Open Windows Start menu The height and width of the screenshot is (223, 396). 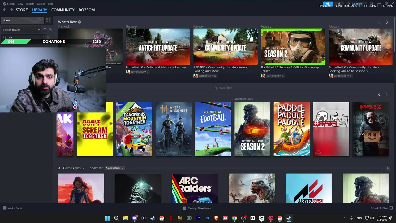click(x=107, y=218)
